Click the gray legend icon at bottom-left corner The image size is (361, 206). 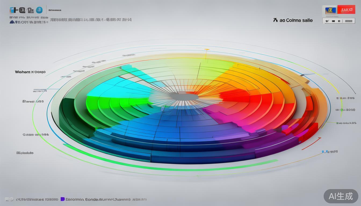tap(9, 199)
